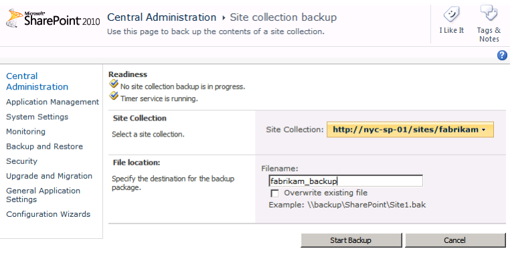Click the blue help question mark icon
Screen dimensions: 510x257
pyautogui.click(x=502, y=56)
